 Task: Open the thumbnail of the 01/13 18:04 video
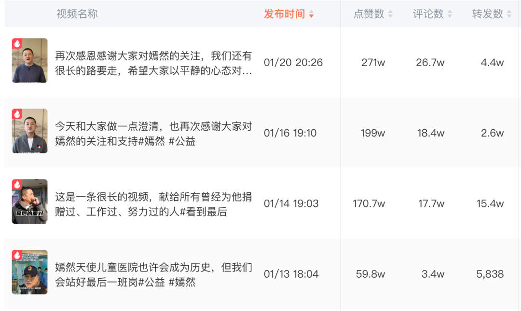coord(30,272)
